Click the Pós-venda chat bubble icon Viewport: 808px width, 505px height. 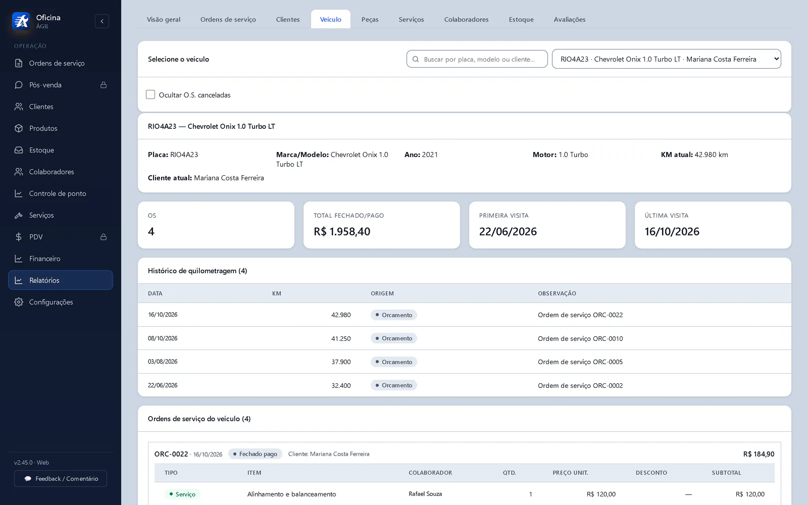(19, 85)
